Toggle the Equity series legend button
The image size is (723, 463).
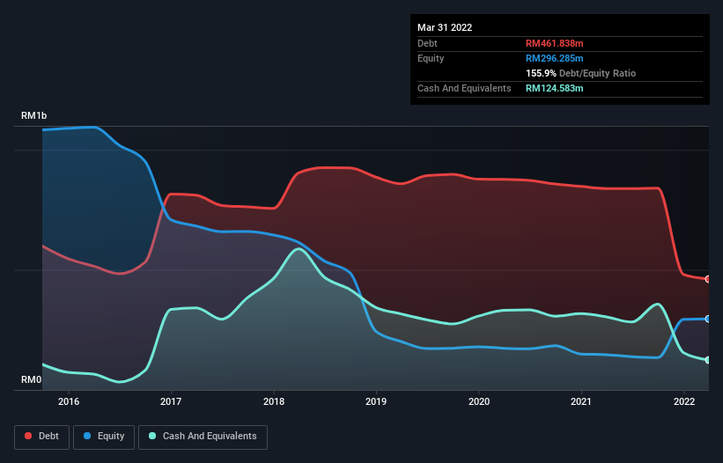click(x=104, y=437)
